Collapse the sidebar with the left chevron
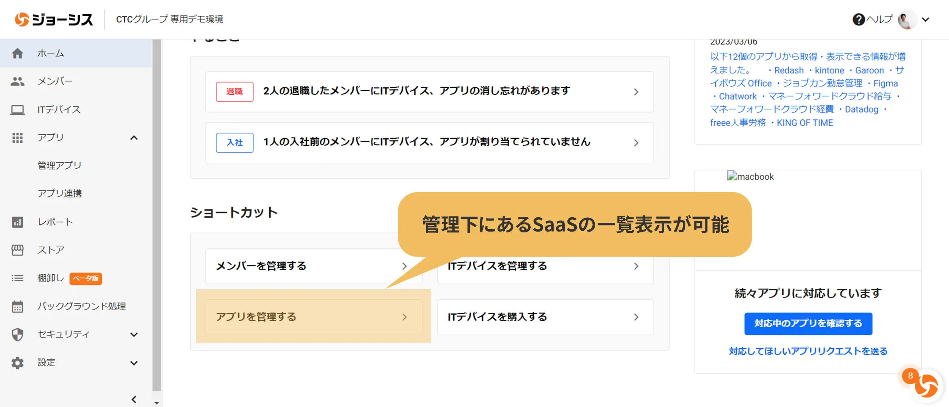Screen dimensions: 949x407 134,399
